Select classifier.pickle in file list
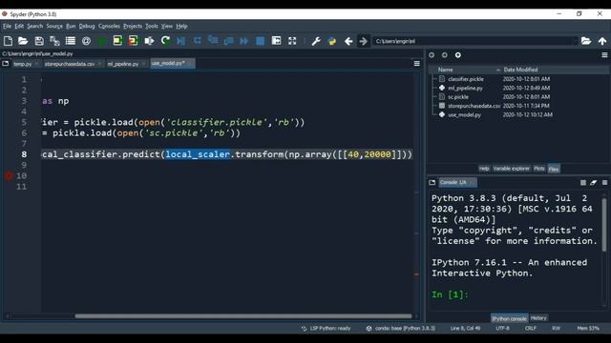 click(466, 79)
